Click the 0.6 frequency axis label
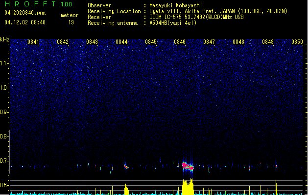 [x=4, y=185]
